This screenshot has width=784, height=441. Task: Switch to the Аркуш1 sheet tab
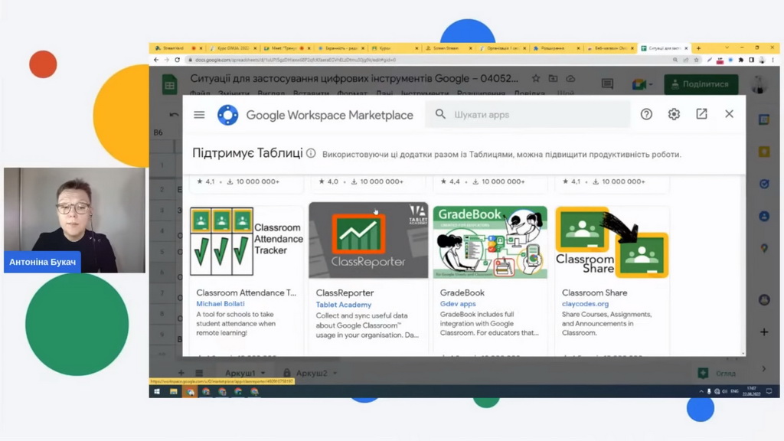click(240, 373)
